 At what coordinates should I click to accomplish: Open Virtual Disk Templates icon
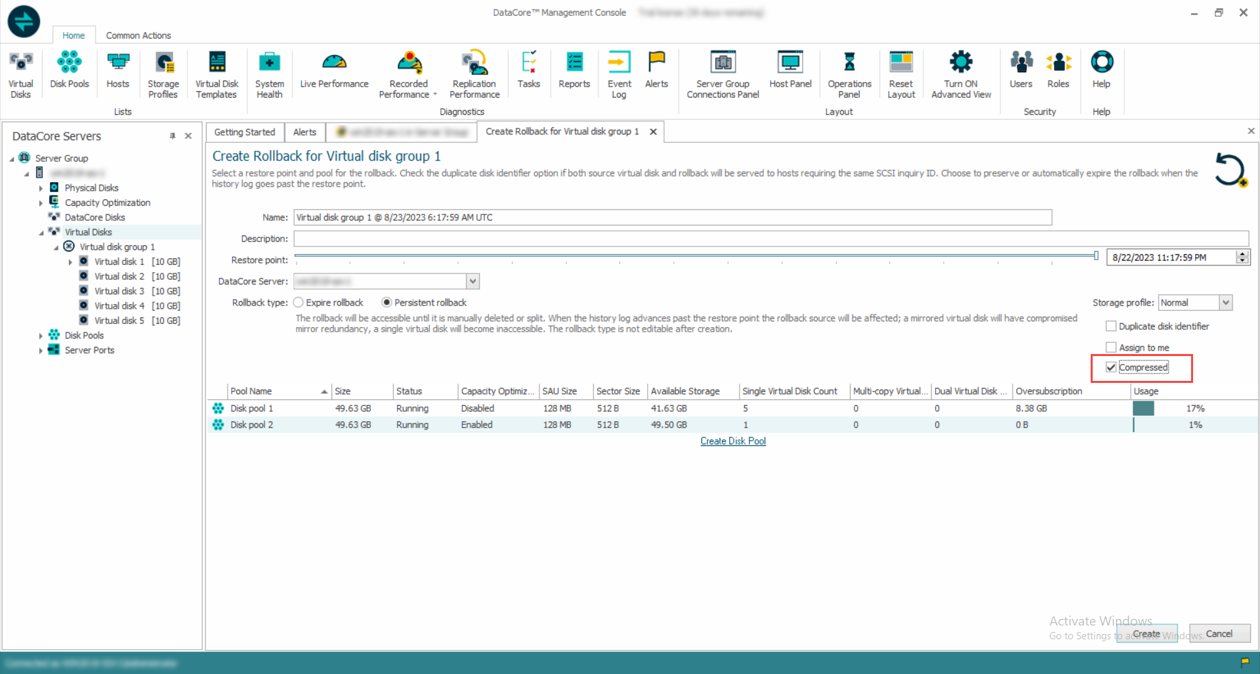click(217, 74)
